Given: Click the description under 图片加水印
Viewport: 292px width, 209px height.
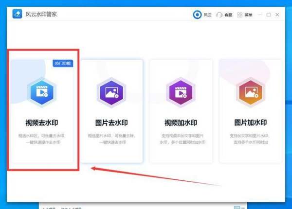Looking at the screenshot, I should [250, 139].
